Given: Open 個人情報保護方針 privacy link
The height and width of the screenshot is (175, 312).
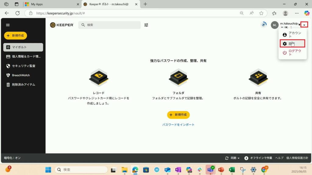Looking at the screenshot, I should click(297, 158).
